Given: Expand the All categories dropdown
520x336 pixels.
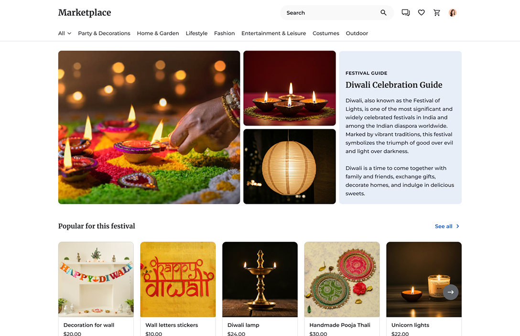Looking at the screenshot, I should pyautogui.click(x=65, y=33).
